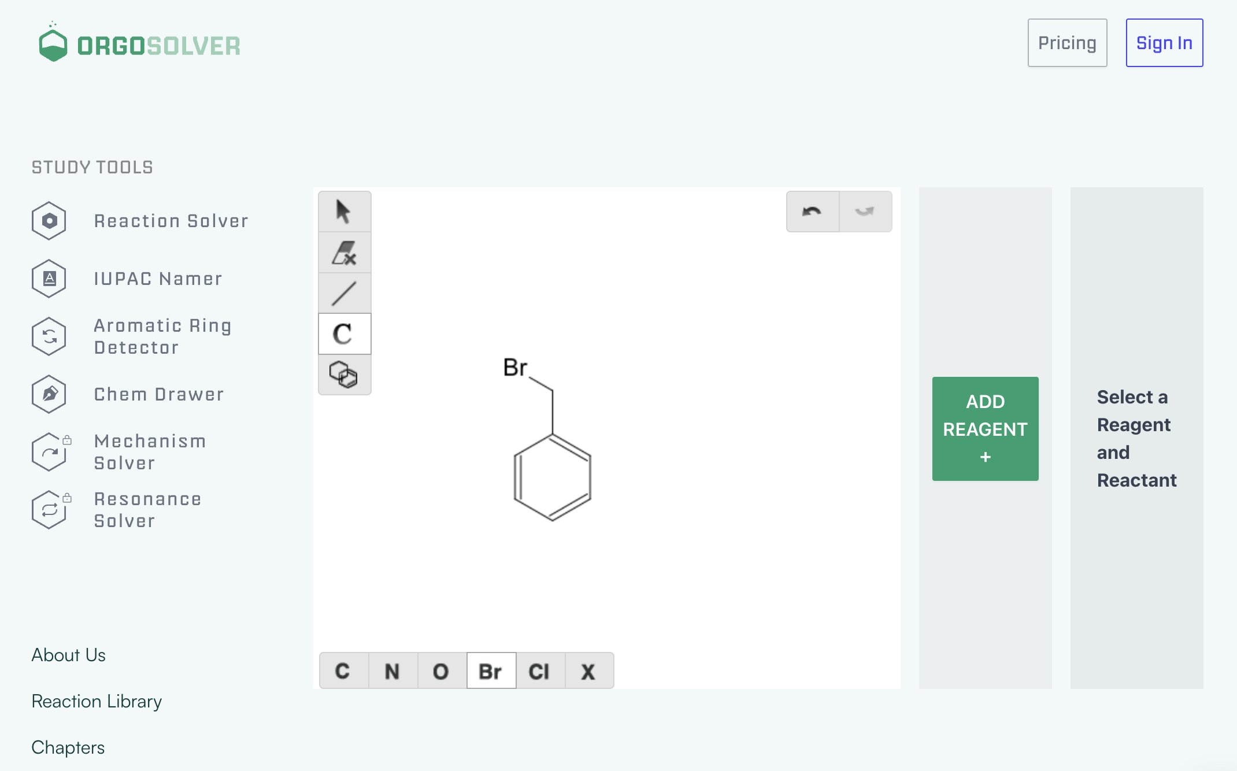Select the eraser tool
This screenshot has height=771, width=1237.
pyautogui.click(x=344, y=253)
